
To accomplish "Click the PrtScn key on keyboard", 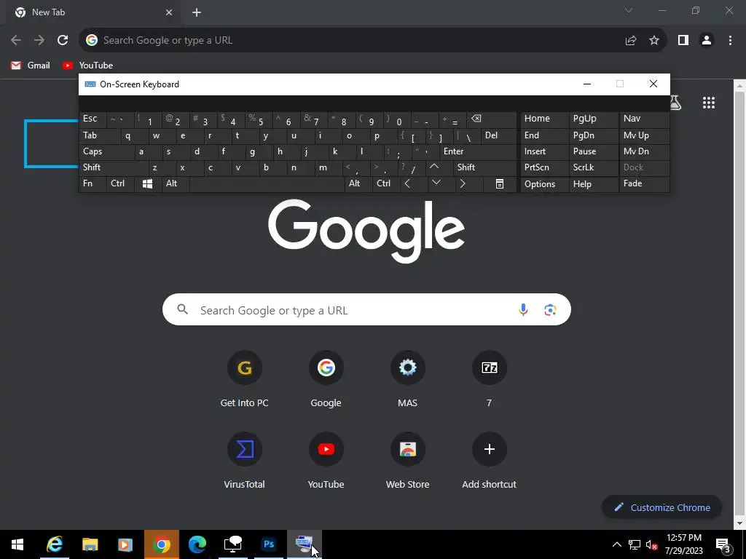I will click(x=544, y=167).
